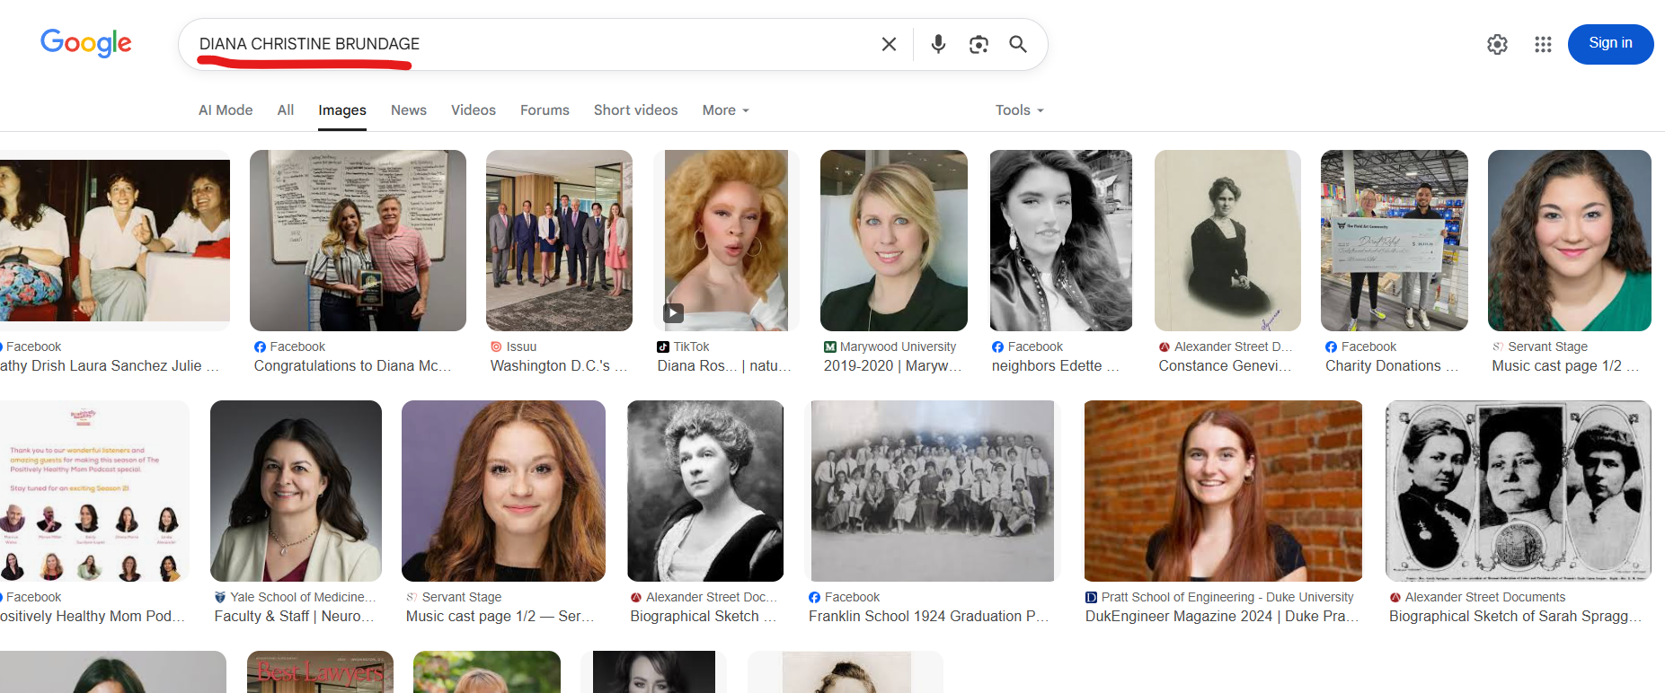Viewport: 1665px width, 693px height.
Task: Start voice search with microphone icon
Action: pyautogui.click(x=938, y=44)
